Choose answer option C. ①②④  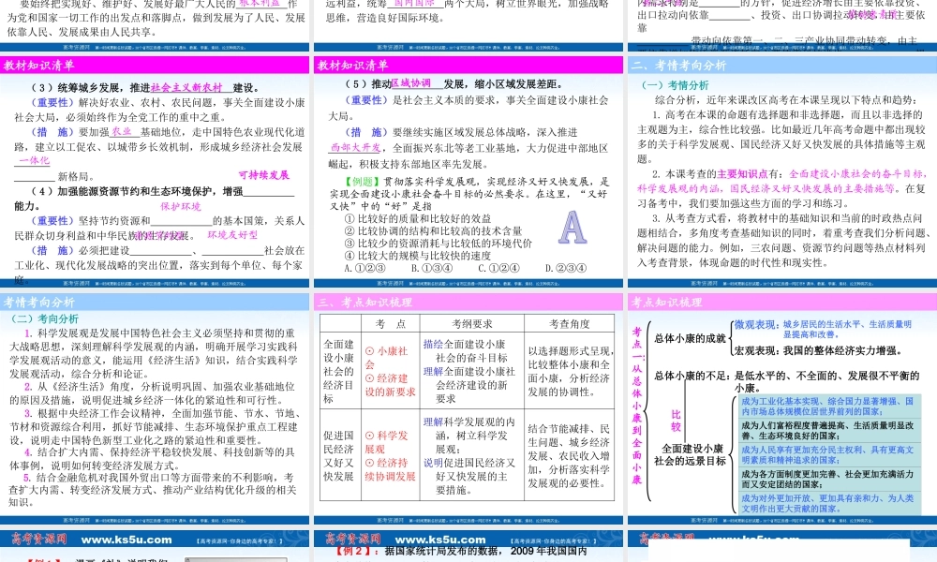(x=498, y=268)
